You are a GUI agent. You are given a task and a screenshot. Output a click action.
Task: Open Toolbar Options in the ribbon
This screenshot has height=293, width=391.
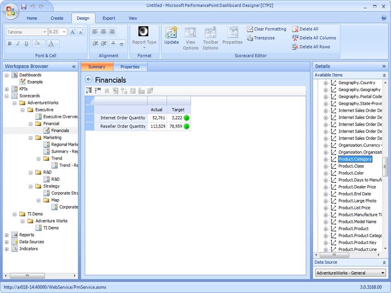pos(211,38)
